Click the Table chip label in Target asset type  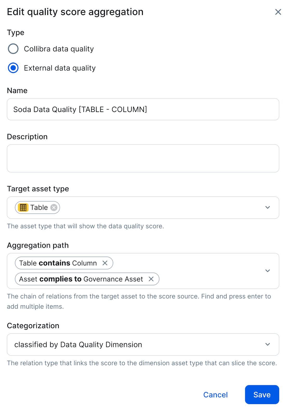(x=39, y=208)
